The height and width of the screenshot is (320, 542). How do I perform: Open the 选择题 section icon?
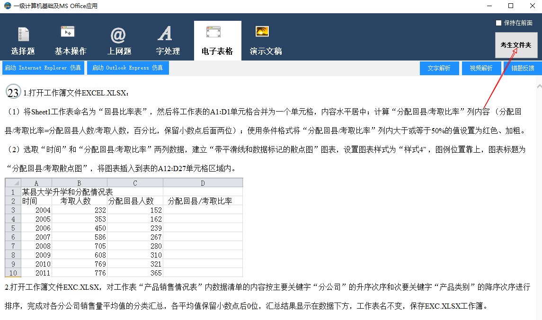[23, 35]
